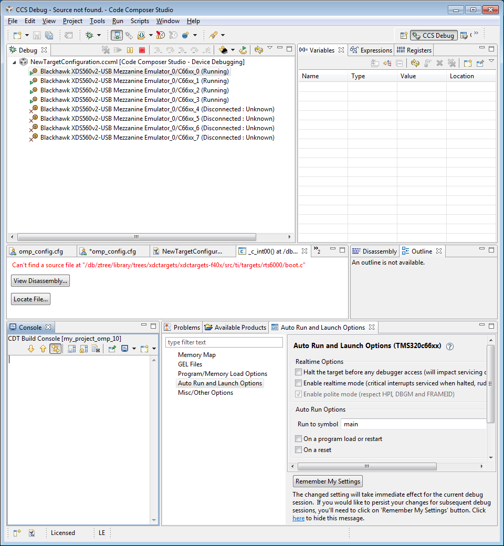Viewport: 504px width, 546px height.
Task: Click the clock with red marker toolbar icon
Action: pyautogui.click(x=160, y=35)
